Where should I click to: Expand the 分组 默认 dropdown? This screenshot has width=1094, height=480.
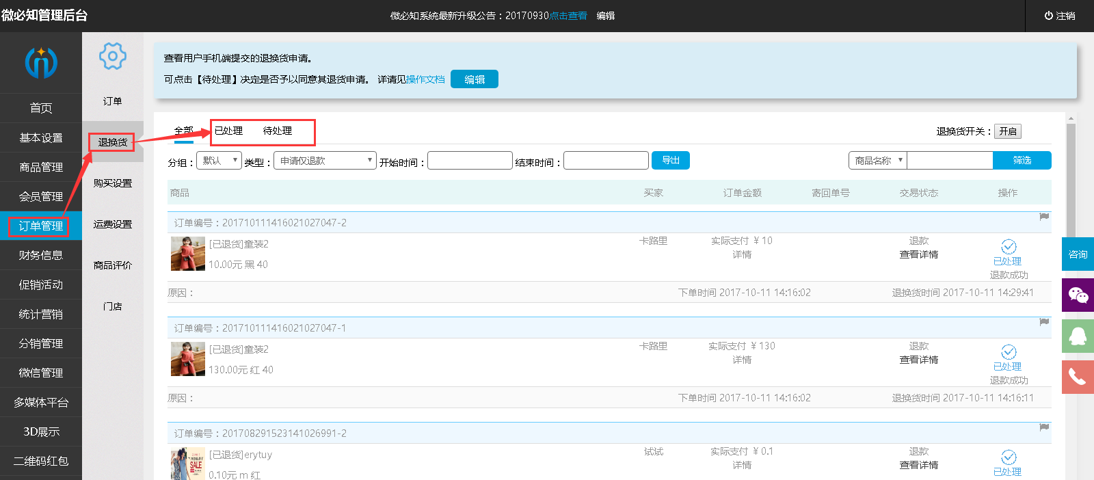click(x=219, y=161)
